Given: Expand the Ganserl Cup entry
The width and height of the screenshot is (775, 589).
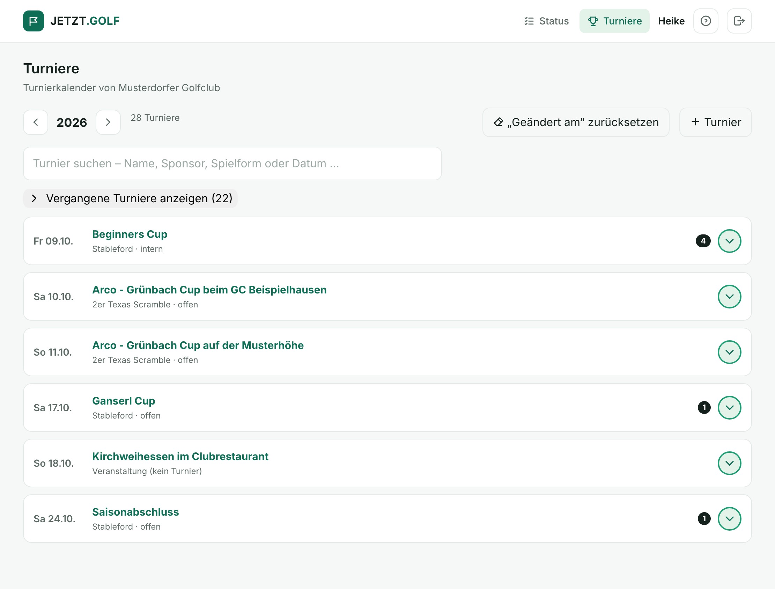Looking at the screenshot, I should point(730,407).
